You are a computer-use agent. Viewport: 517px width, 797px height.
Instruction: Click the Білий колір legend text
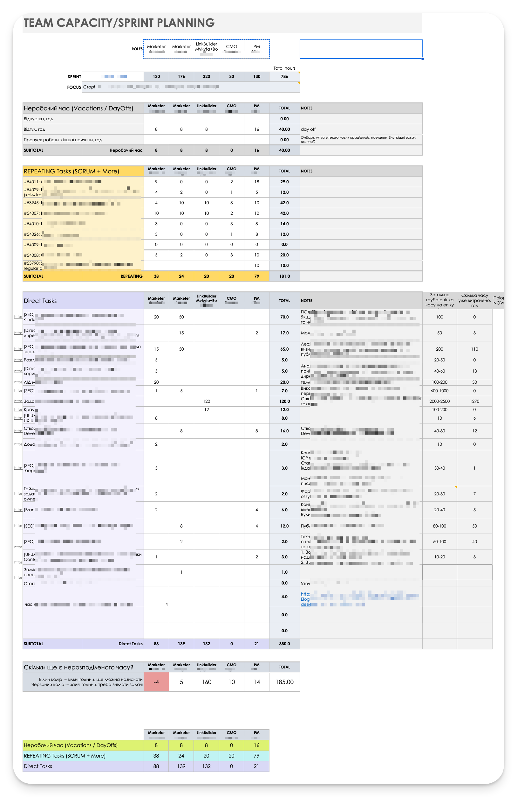pyautogui.click(x=91, y=680)
